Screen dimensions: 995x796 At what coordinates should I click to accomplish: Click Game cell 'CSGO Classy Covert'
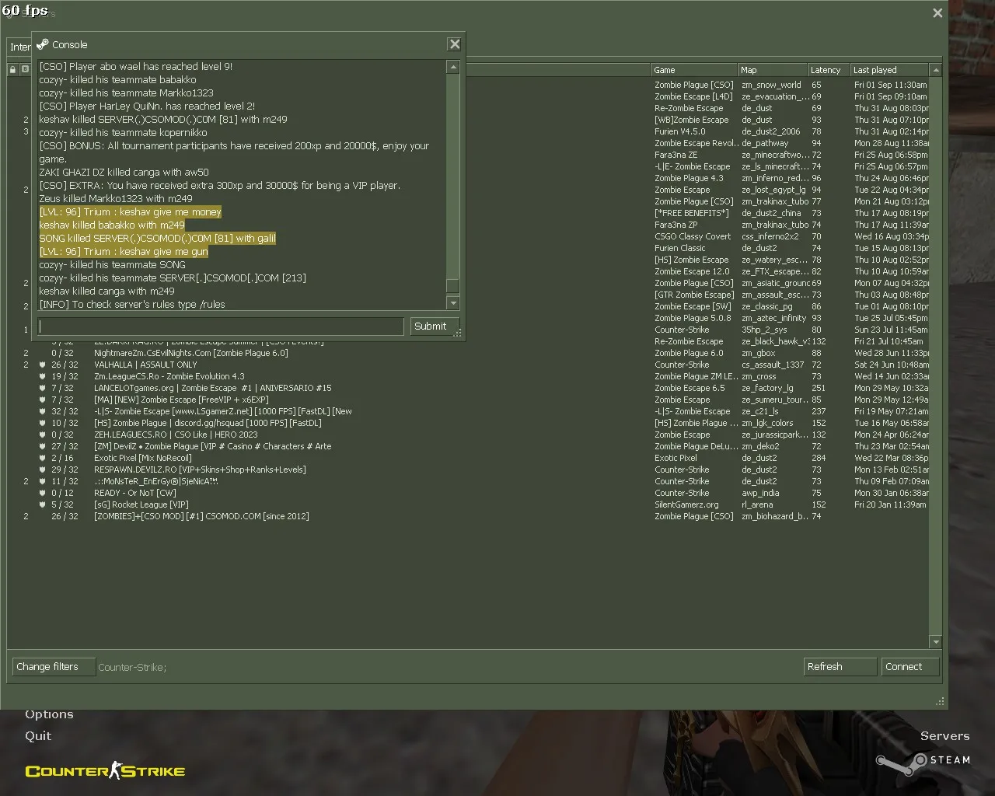click(x=693, y=236)
